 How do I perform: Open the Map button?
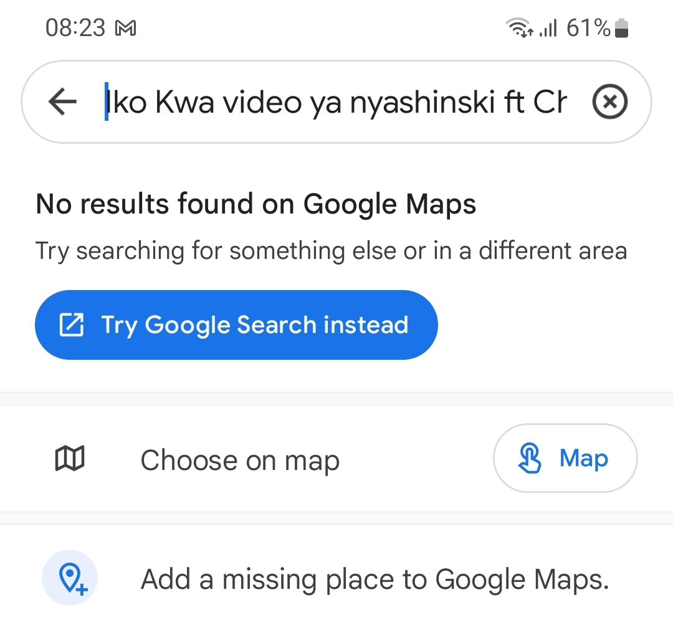pos(565,458)
